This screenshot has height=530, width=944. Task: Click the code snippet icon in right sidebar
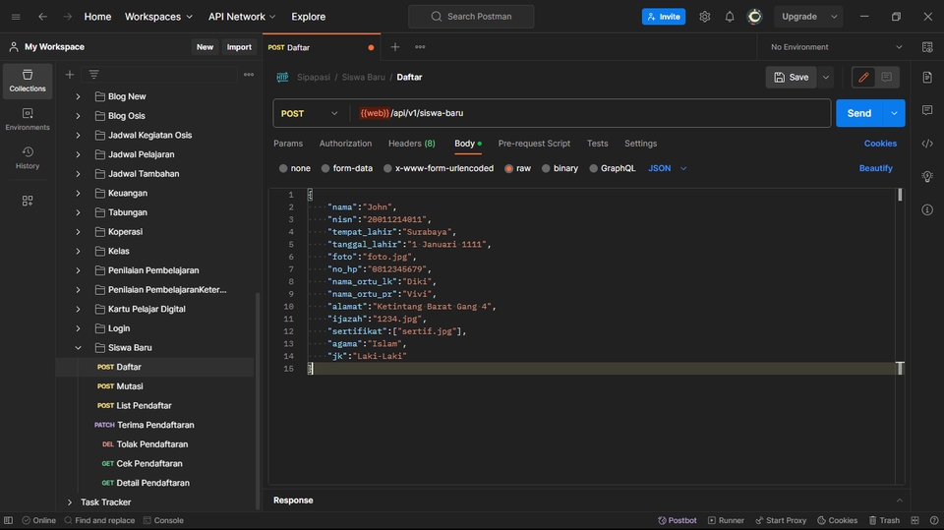[927, 144]
